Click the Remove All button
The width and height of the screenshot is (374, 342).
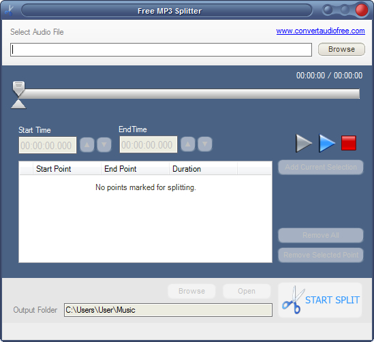(x=321, y=235)
